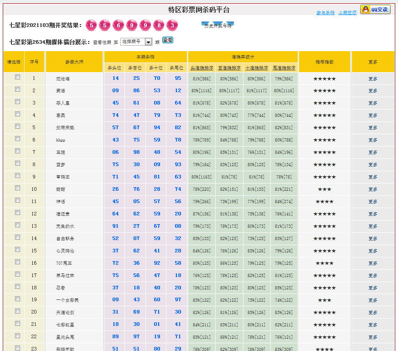This screenshot has height=351, width=398.
Task: Sort by 尾准确排序 column header
Action: 284,68
